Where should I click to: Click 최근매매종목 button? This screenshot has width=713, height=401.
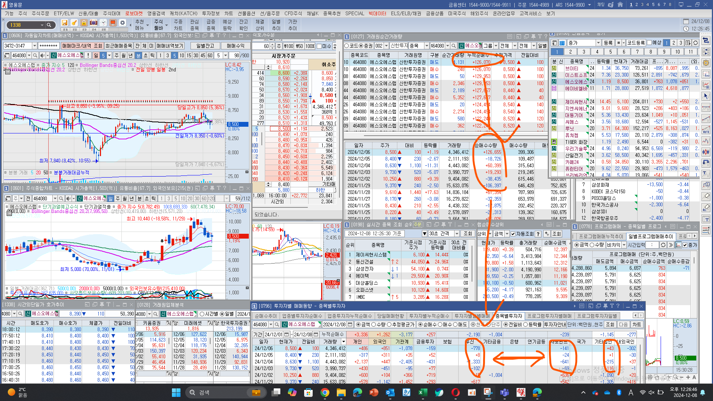[118, 46]
